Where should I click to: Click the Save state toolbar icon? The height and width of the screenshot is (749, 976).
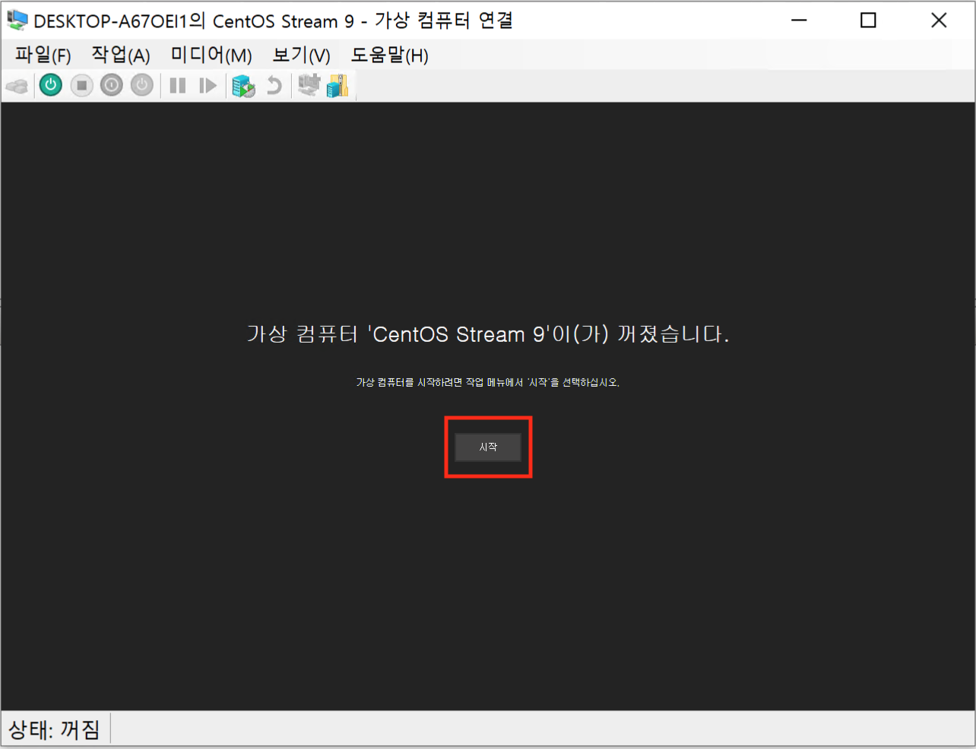142,85
